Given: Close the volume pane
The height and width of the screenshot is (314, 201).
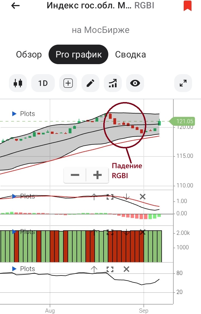Looking at the screenshot, I should pyautogui.click(x=143, y=233).
